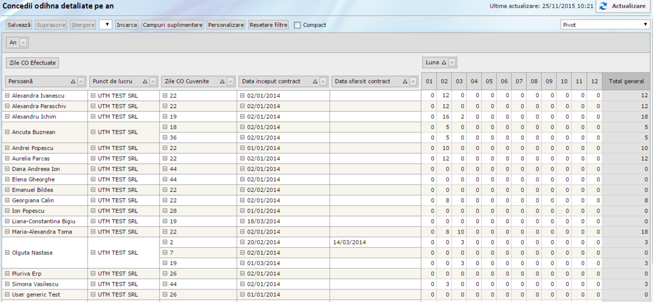Open filter arrow for Data sfarsit contract
Viewport: 653px width, 302px height.
tap(413, 81)
